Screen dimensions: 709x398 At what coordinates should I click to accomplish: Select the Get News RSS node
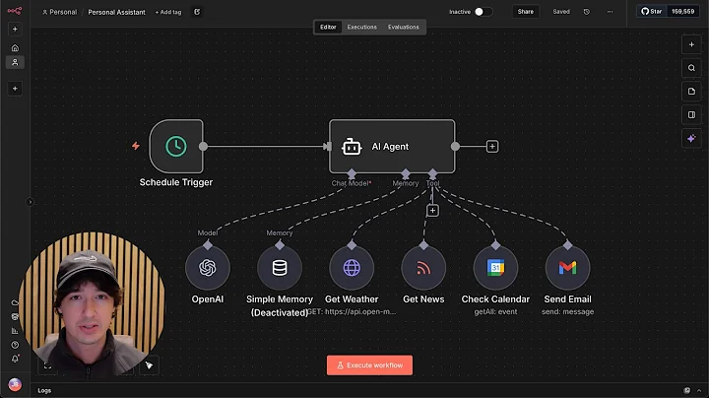pyautogui.click(x=423, y=268)
